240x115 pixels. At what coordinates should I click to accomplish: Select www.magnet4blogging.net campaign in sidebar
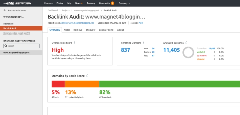coord(21,53)
